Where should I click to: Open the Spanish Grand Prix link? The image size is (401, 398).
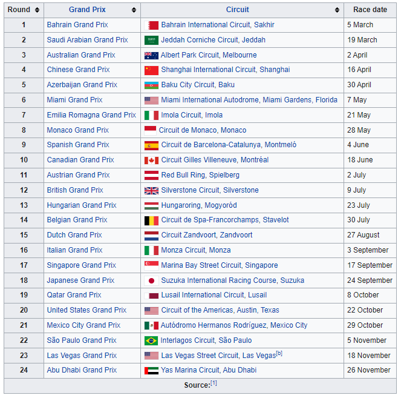pyautogui.click(x=78, y=145)
